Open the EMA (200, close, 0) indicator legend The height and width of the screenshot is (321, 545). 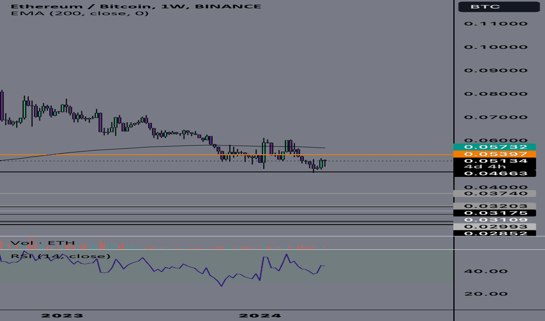coord(80,13)
